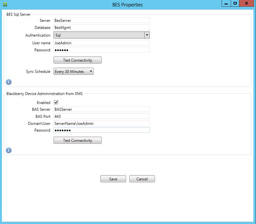This screenshot has height=224, width=256.
Task: Save the BES properties
Action: coord(113,179)
